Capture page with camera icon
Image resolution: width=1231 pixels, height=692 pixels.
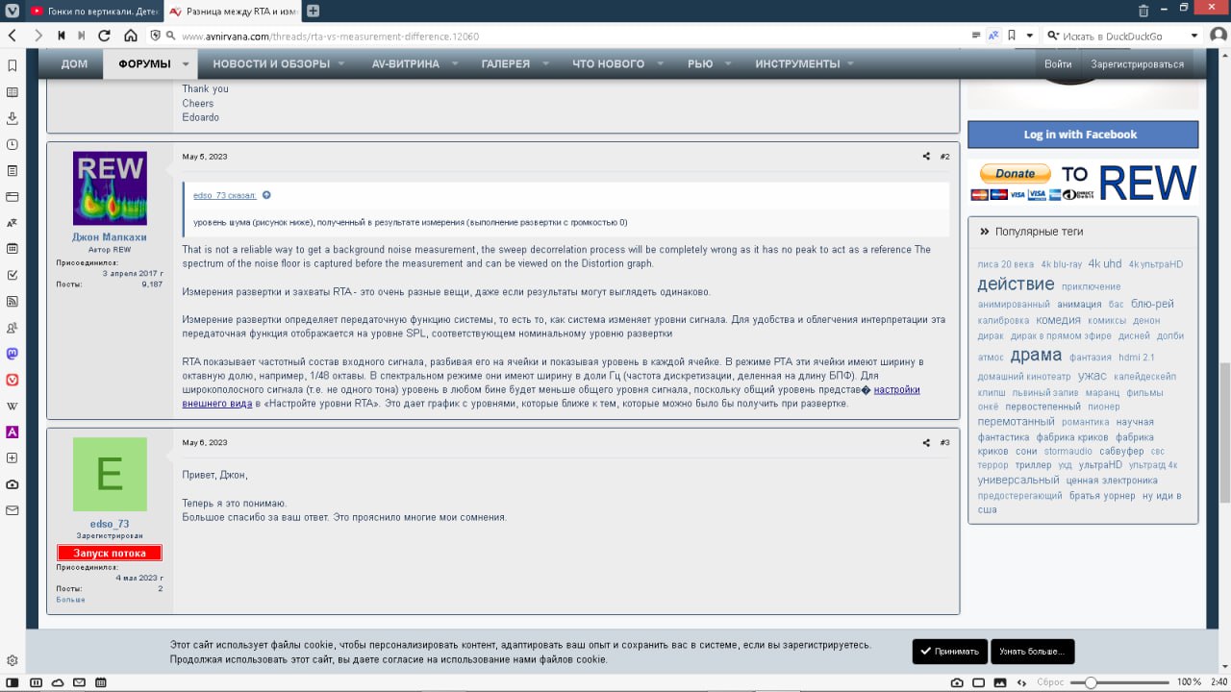pyautogui.click(x=957, y=682)
